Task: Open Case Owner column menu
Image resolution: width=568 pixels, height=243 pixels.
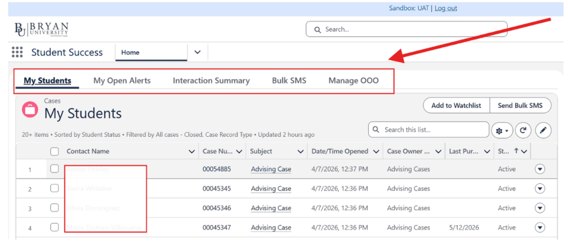Action: point(438,152)
